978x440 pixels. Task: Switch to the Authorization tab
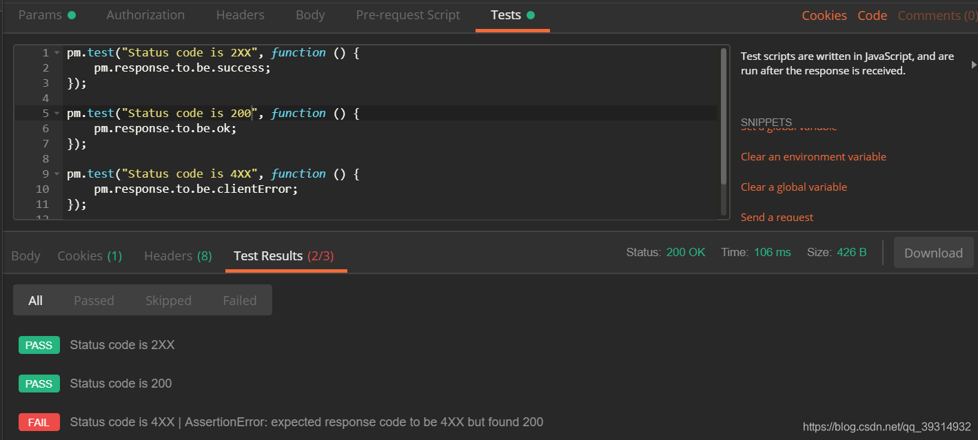[145, 15]
